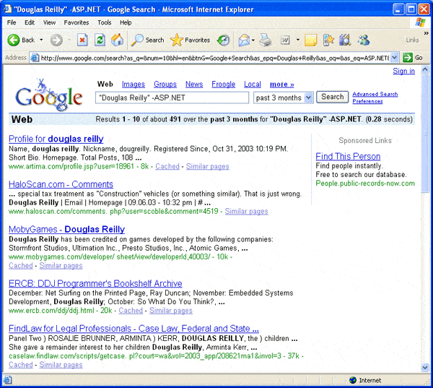The height and width of the screenshot is (388, 433).
Task: Click the Edit with Word icon
Action: (x=285, y=40)
